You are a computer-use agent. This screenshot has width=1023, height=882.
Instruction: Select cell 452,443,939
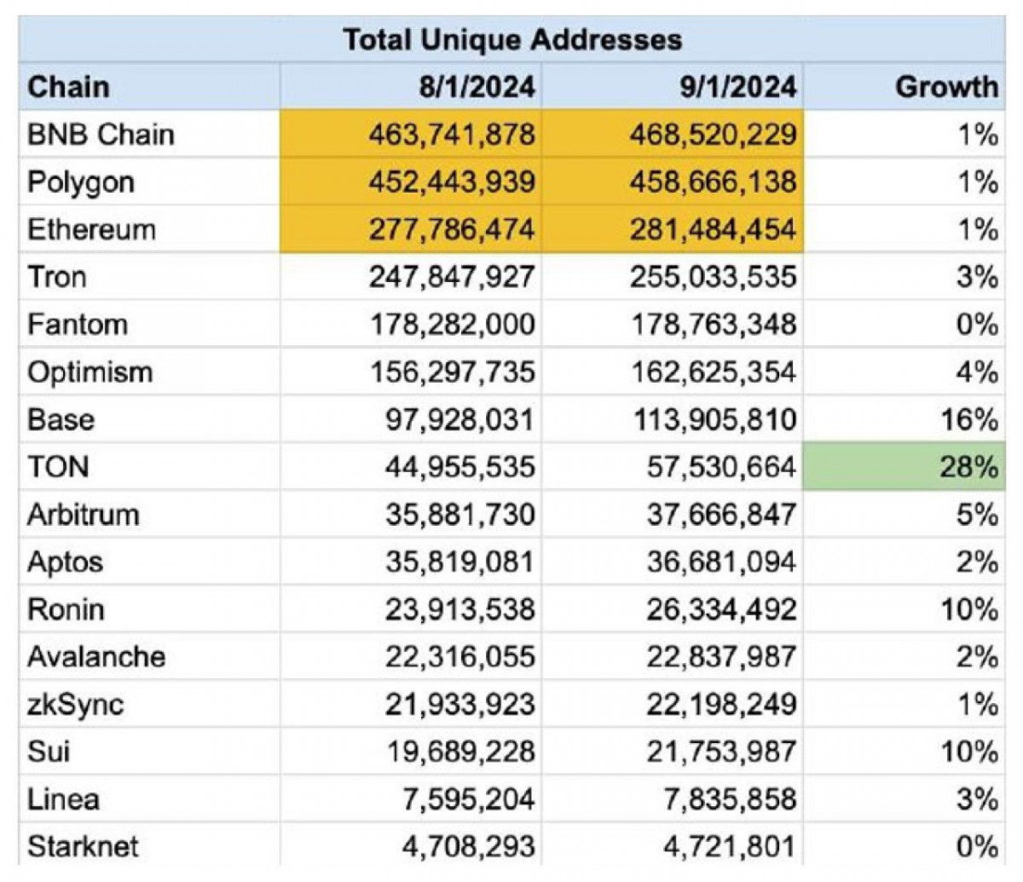411,182
